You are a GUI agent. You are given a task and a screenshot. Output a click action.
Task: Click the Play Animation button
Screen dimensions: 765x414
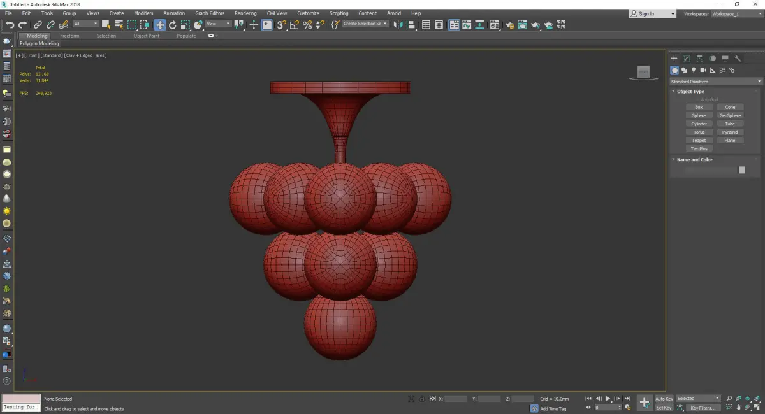coord(608,399)
